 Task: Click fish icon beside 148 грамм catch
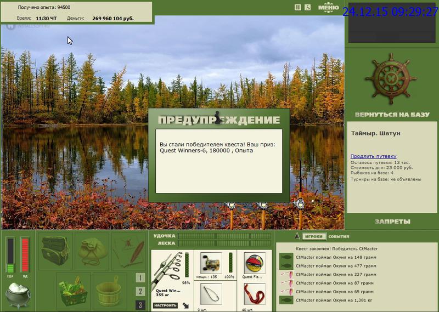[286, 257]
